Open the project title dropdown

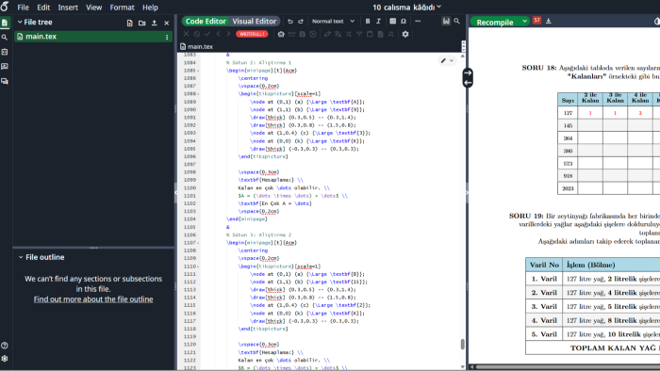click(x=406, y=8)
